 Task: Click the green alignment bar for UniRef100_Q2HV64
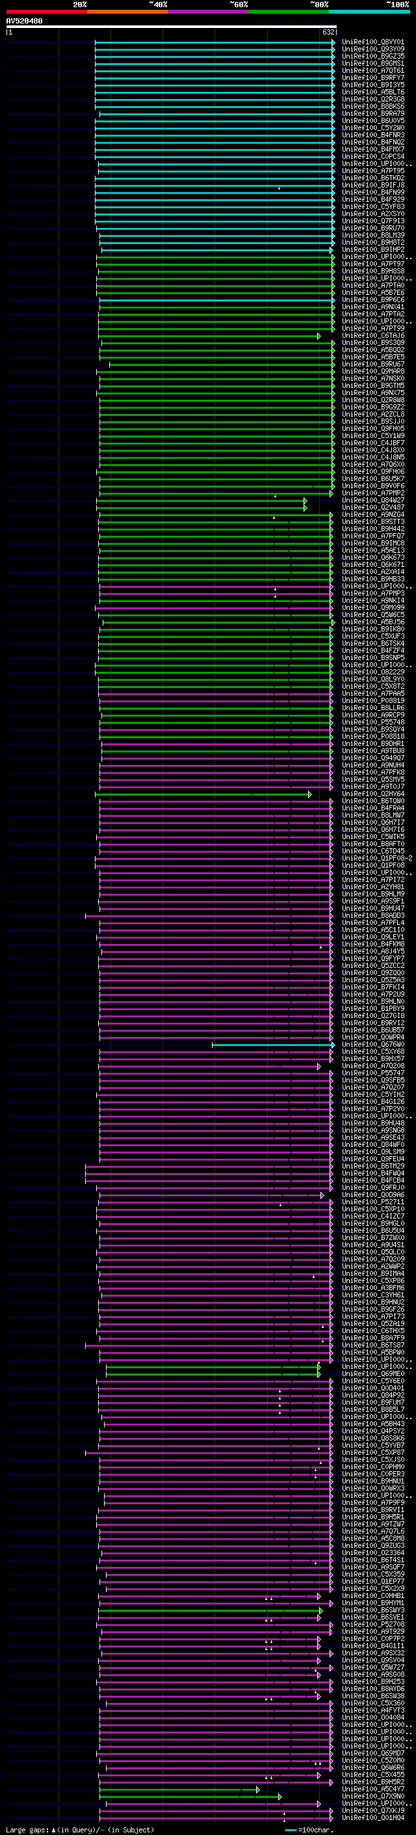(x=203, y=793)
